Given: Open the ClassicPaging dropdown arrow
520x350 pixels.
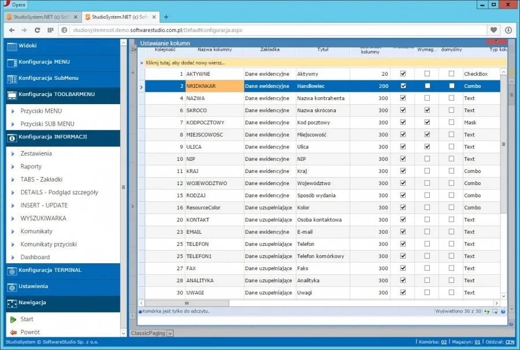Looking at the screenshot, I should tap(170, 333).
